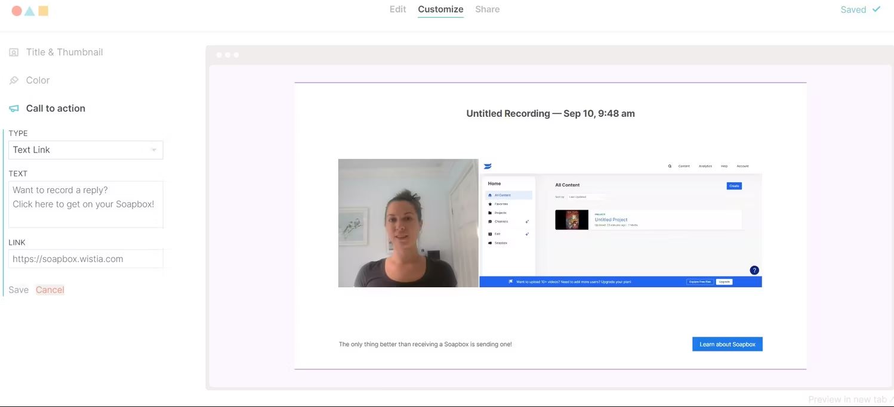This screenshot has height=407, width=894.
Task: Click the LINK field label
Action: pos(17,242)
